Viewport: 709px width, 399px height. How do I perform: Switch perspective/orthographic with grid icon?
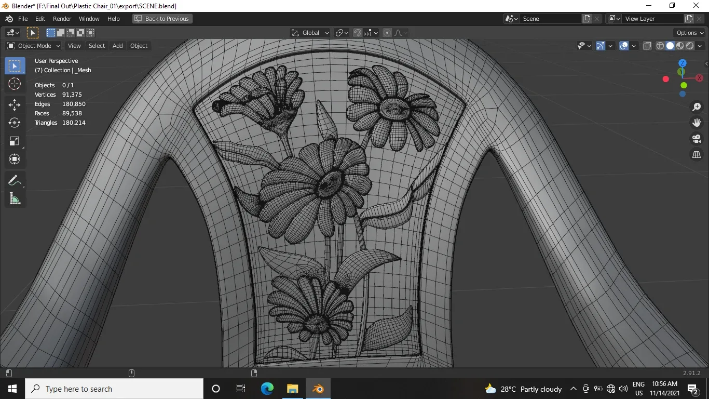coord(697,155)
